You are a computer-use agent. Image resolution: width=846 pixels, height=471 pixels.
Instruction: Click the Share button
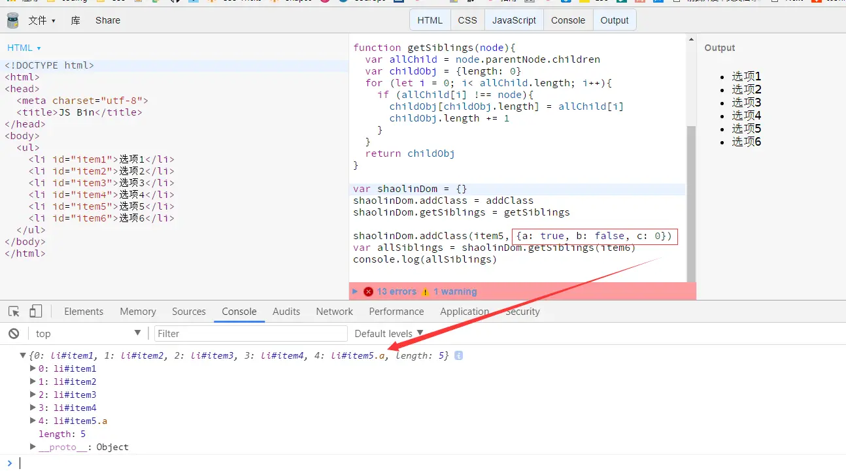tap(108, 20)
